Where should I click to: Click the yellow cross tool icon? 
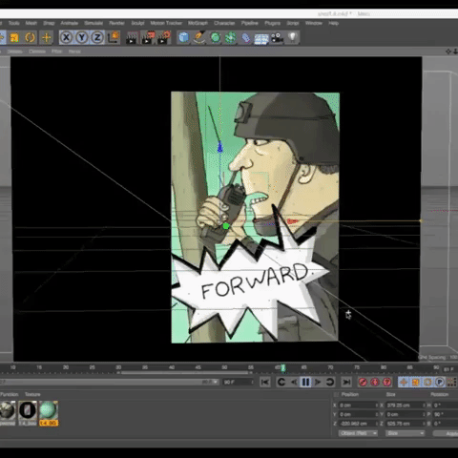47,37
